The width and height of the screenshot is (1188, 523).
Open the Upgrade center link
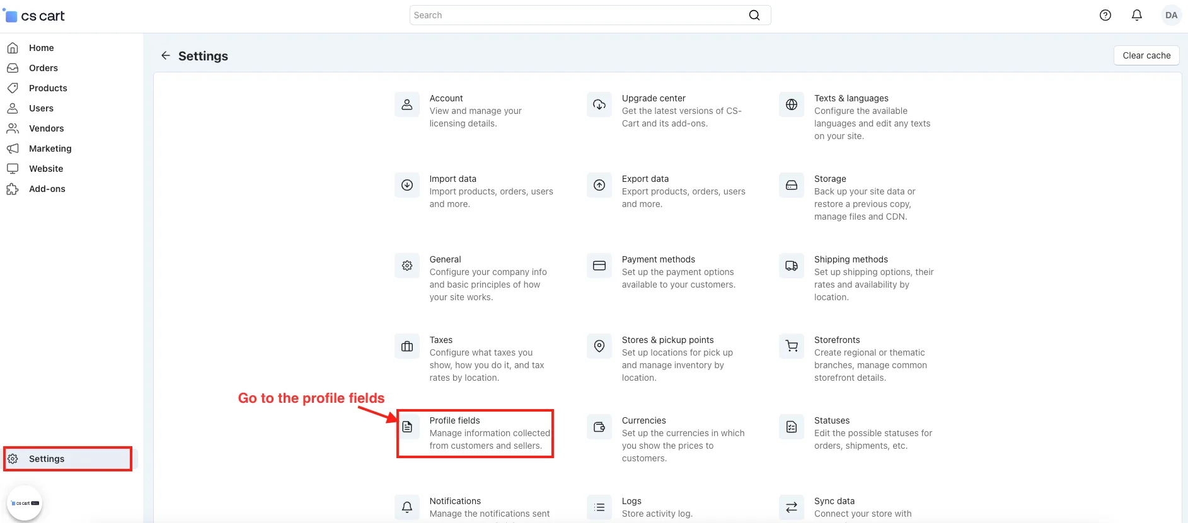pos(654,98)
